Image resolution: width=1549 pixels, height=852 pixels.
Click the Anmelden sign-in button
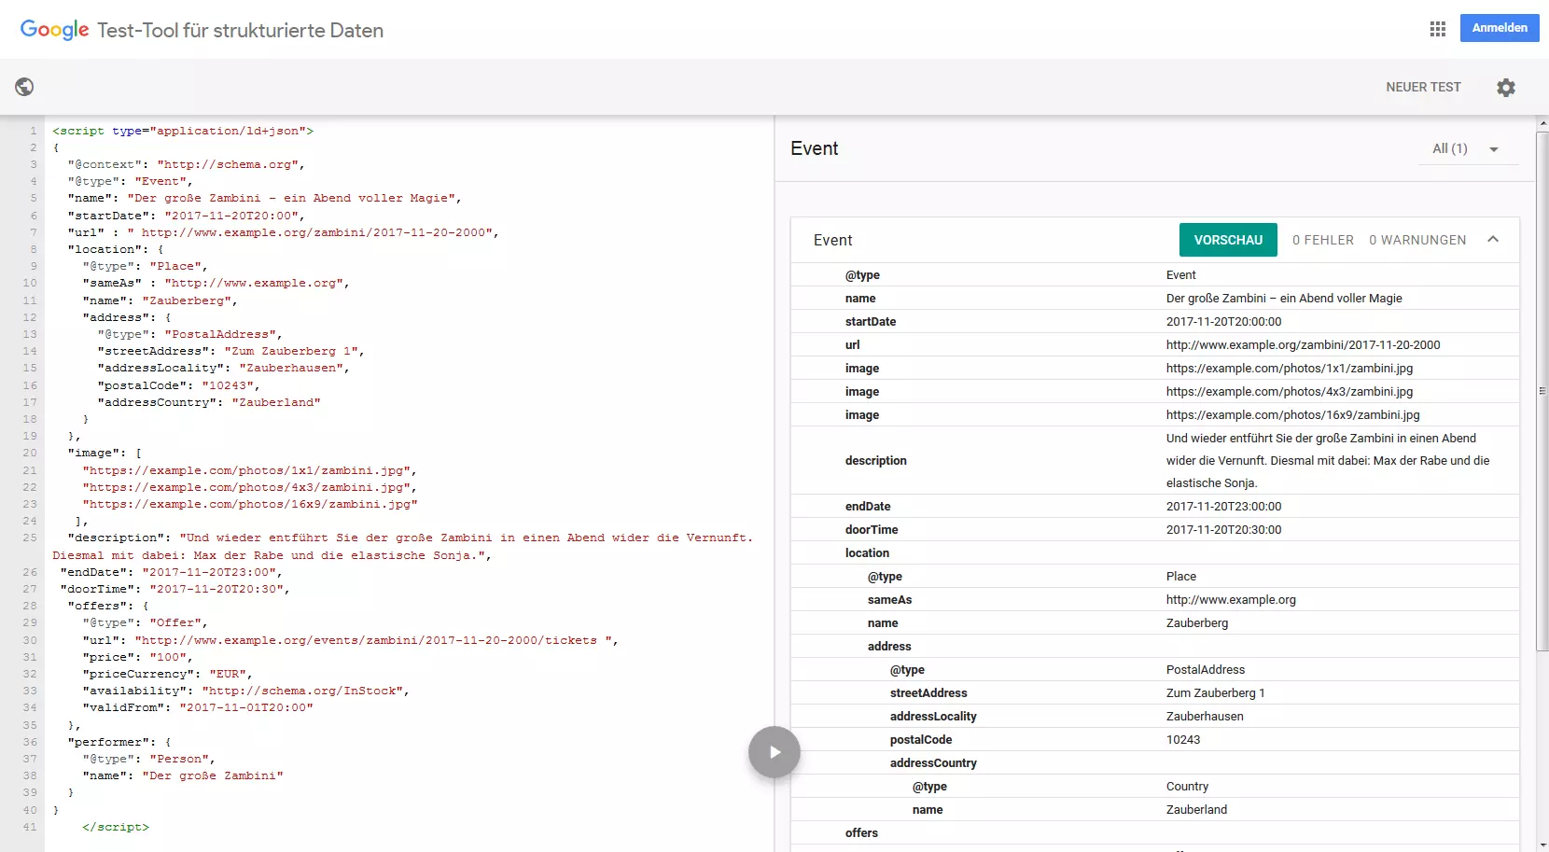tap(1500, 28)
